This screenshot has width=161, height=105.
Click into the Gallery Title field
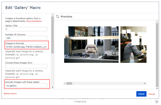(26, 29)
